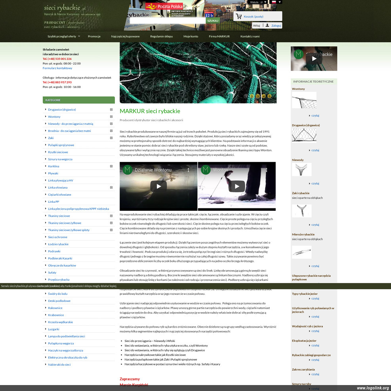Open Kontakt z nami page
Screen dimensions: 391x391
pos(250,36)
